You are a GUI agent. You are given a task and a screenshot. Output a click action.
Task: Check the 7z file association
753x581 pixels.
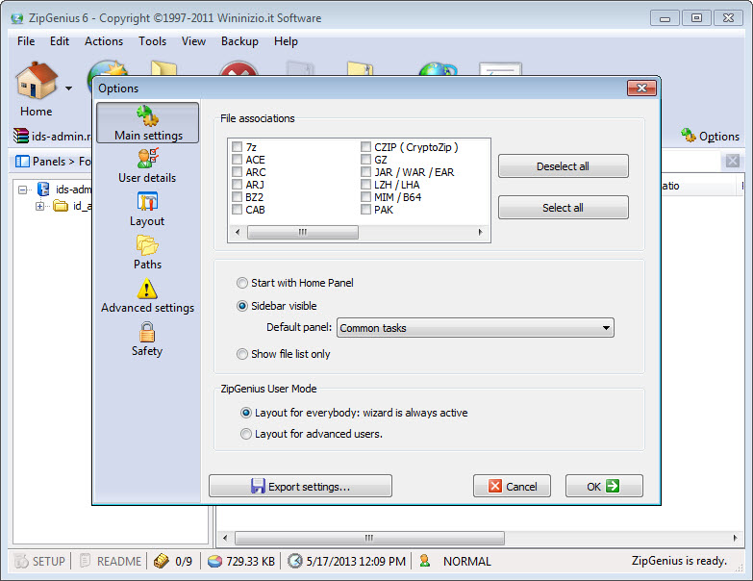coord(237,146)
